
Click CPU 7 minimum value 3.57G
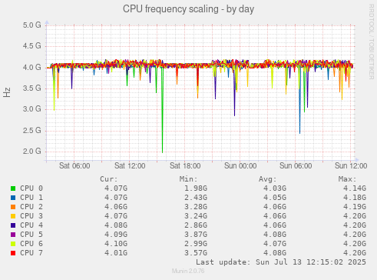(196, 253)
